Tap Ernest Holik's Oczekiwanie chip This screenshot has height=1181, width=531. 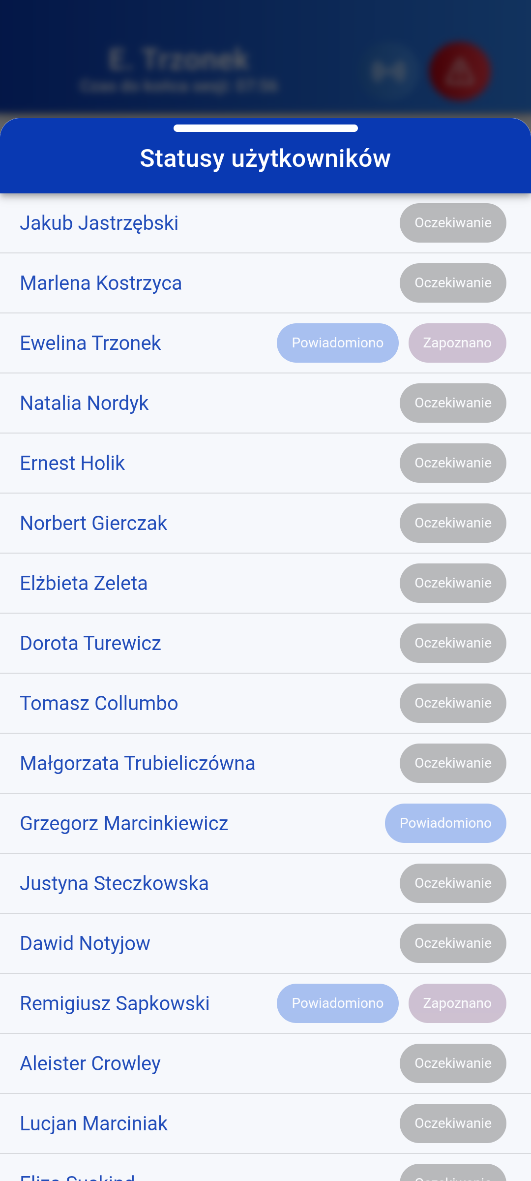453,463
